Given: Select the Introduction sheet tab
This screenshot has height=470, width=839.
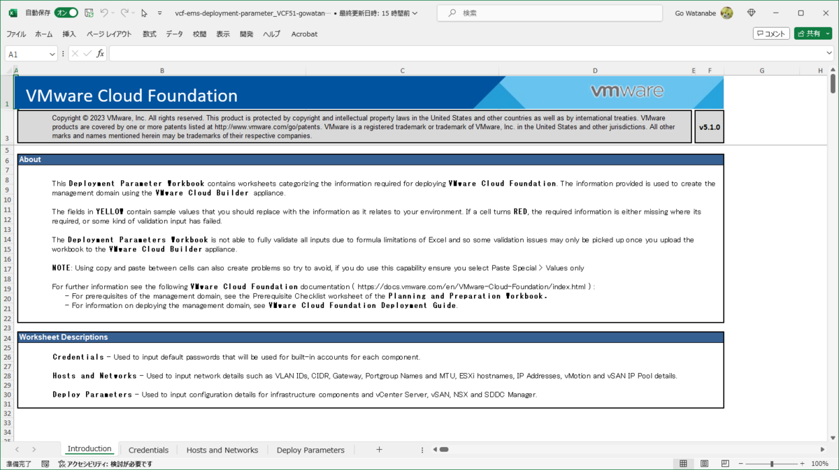Looking at the screenshot, I should 89,449.
